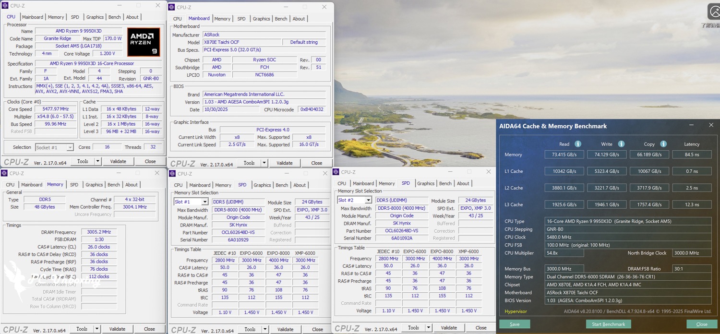Viewport: 720px width, 334px height.
Task: Click CPU-Z title bar icon in Mainboard window
Action: (172, 7)
